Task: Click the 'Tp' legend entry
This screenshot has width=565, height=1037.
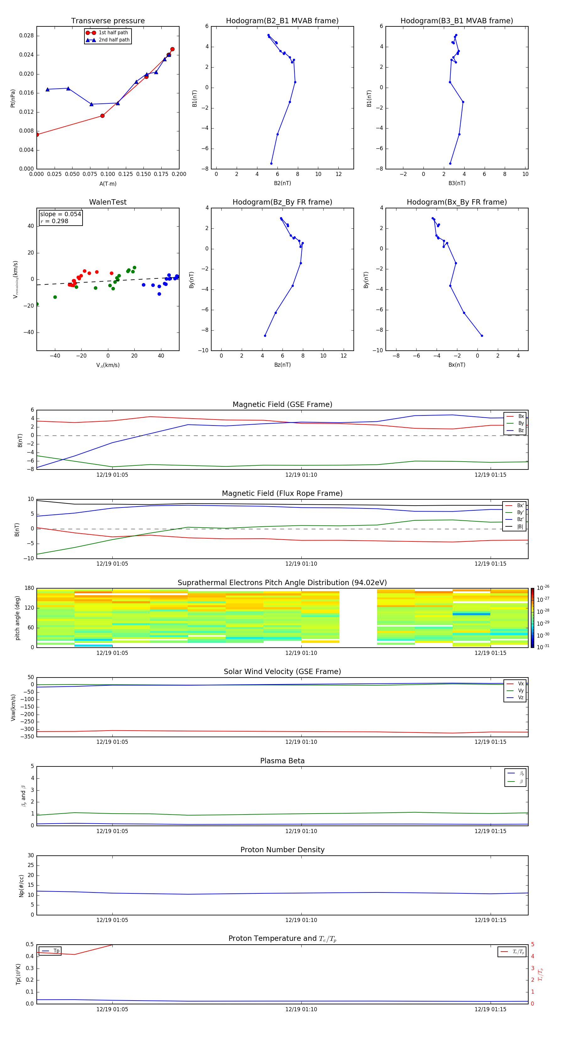Action: tap(50, 951)
